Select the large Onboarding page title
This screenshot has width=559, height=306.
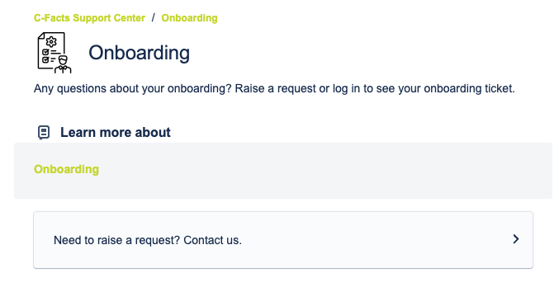[x=139, y=53]
